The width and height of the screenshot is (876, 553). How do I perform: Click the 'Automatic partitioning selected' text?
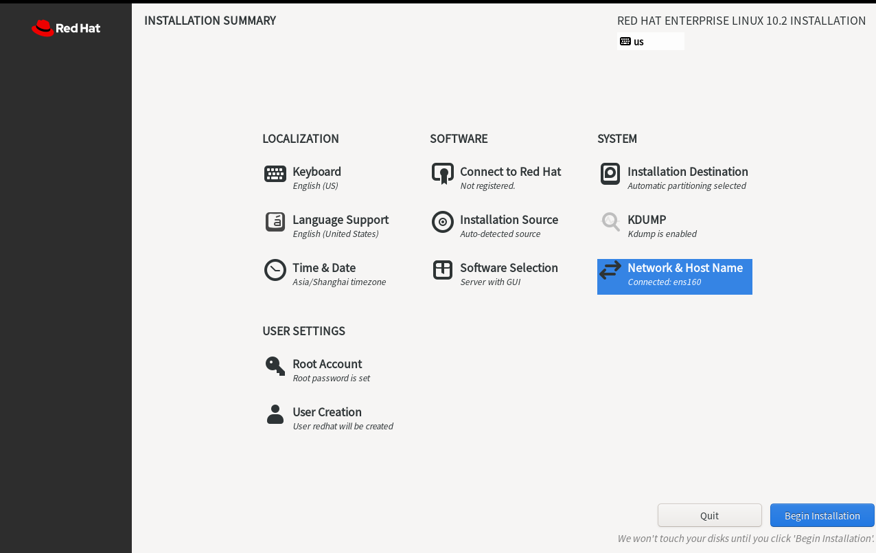[687, 186]
